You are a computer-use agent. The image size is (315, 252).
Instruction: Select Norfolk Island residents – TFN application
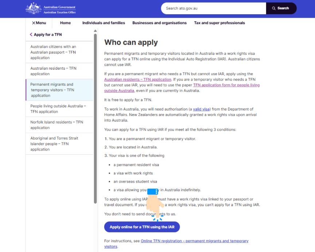click(57, 125)
